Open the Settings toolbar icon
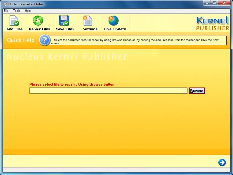The width and height of the screenshot is (233, 175). coord(88,21)
